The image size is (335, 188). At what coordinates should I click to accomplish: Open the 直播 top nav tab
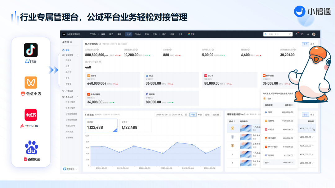pyautogui.click(x=103, y=34)
